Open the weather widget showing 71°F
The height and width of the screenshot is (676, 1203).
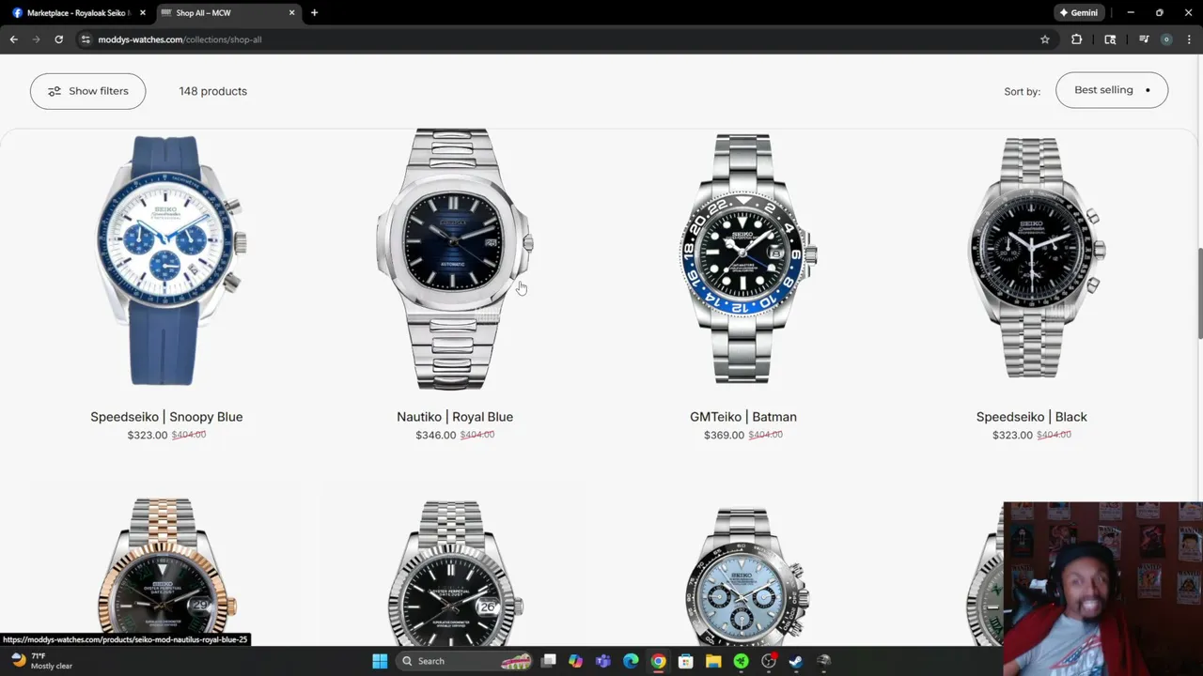[x=42, y=661]
